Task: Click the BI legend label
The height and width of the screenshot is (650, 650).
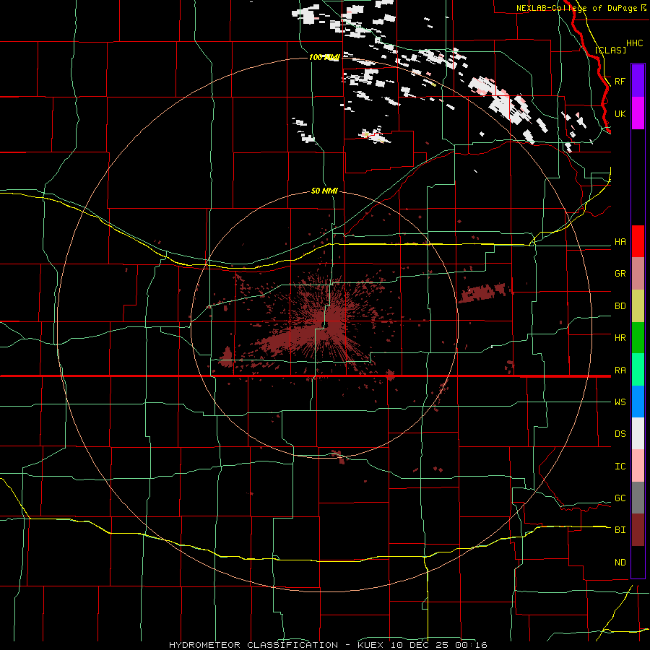Action: point(620,530)
